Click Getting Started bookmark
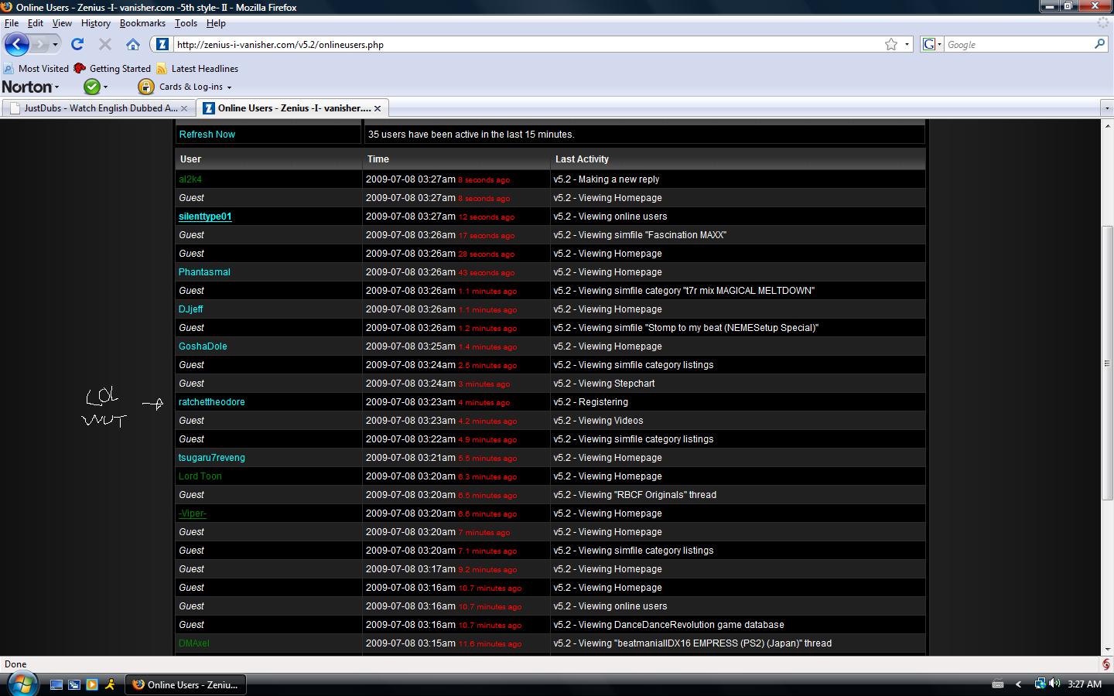This screenshot has height=696, width=1114. [x=112, y=69]
